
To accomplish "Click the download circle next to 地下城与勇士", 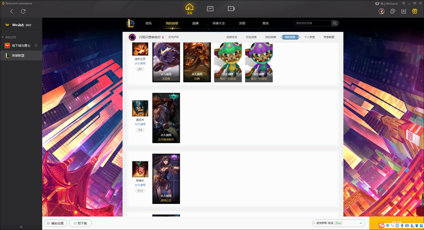I will [36, 46].
